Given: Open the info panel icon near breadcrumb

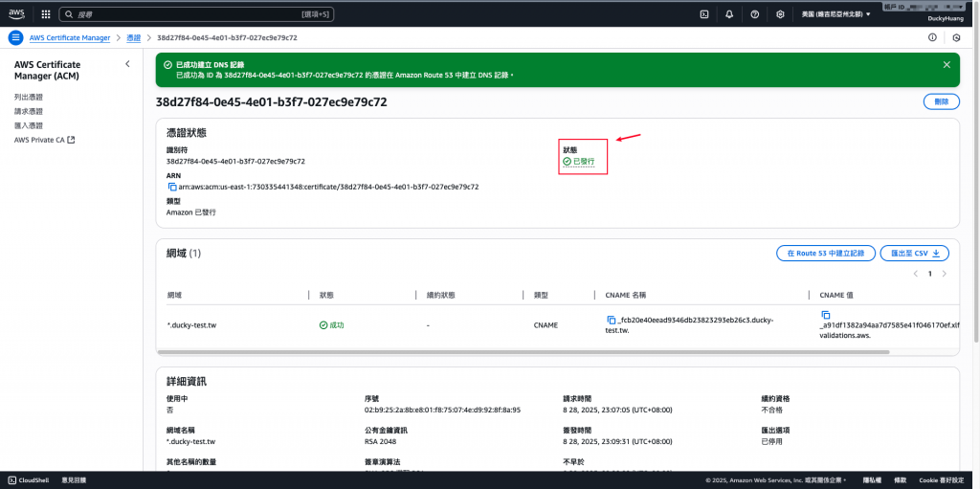Looking at the screenshot, I should pyautogui.click(x=932, y=37).
